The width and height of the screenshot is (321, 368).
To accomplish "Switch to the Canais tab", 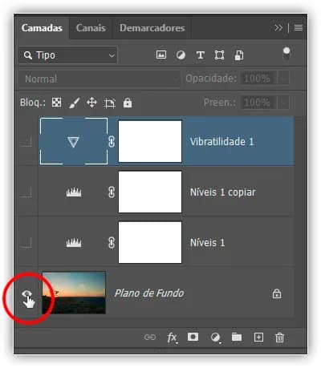I will [91, 28].
